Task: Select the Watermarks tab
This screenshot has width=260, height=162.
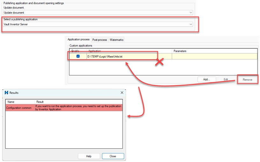Action: [x=116, y=40]
